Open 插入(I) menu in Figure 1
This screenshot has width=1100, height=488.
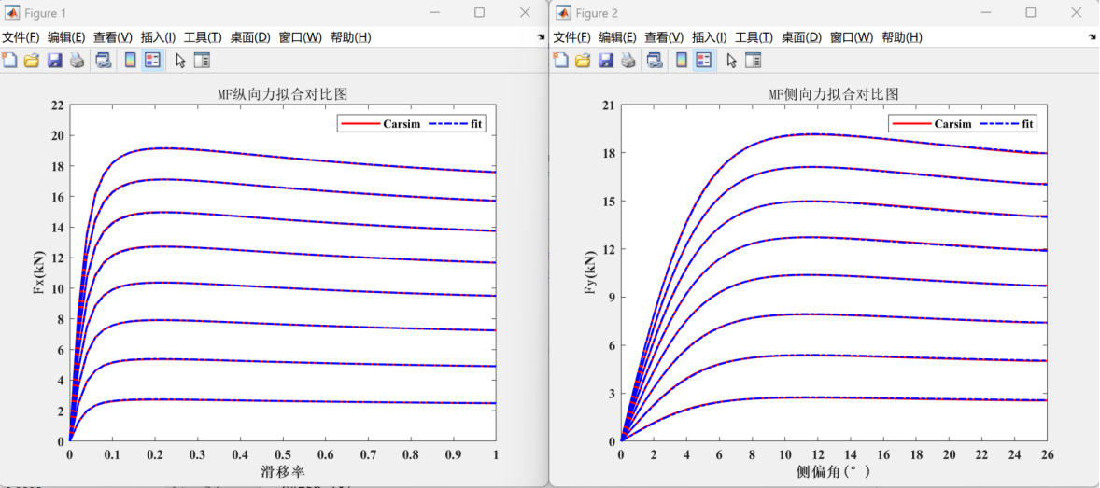[158, 37]
